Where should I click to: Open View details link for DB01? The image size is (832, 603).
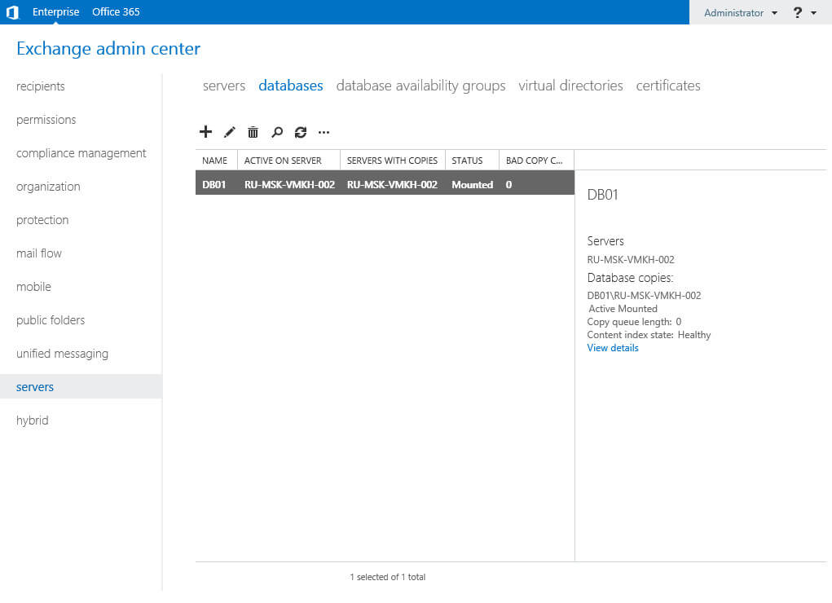[x=612, y=348]
